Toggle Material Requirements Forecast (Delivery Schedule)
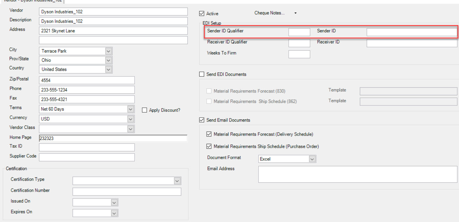 209,134
